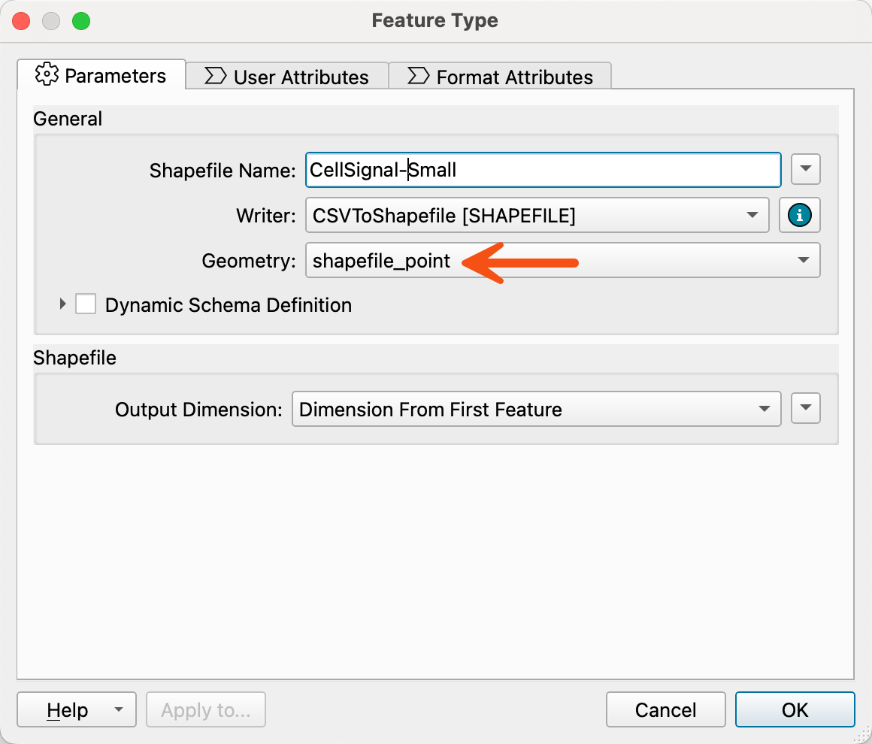Open the Writer dropdown list
The width and height of the screenshot is (872, 744).
click(752, 215)
